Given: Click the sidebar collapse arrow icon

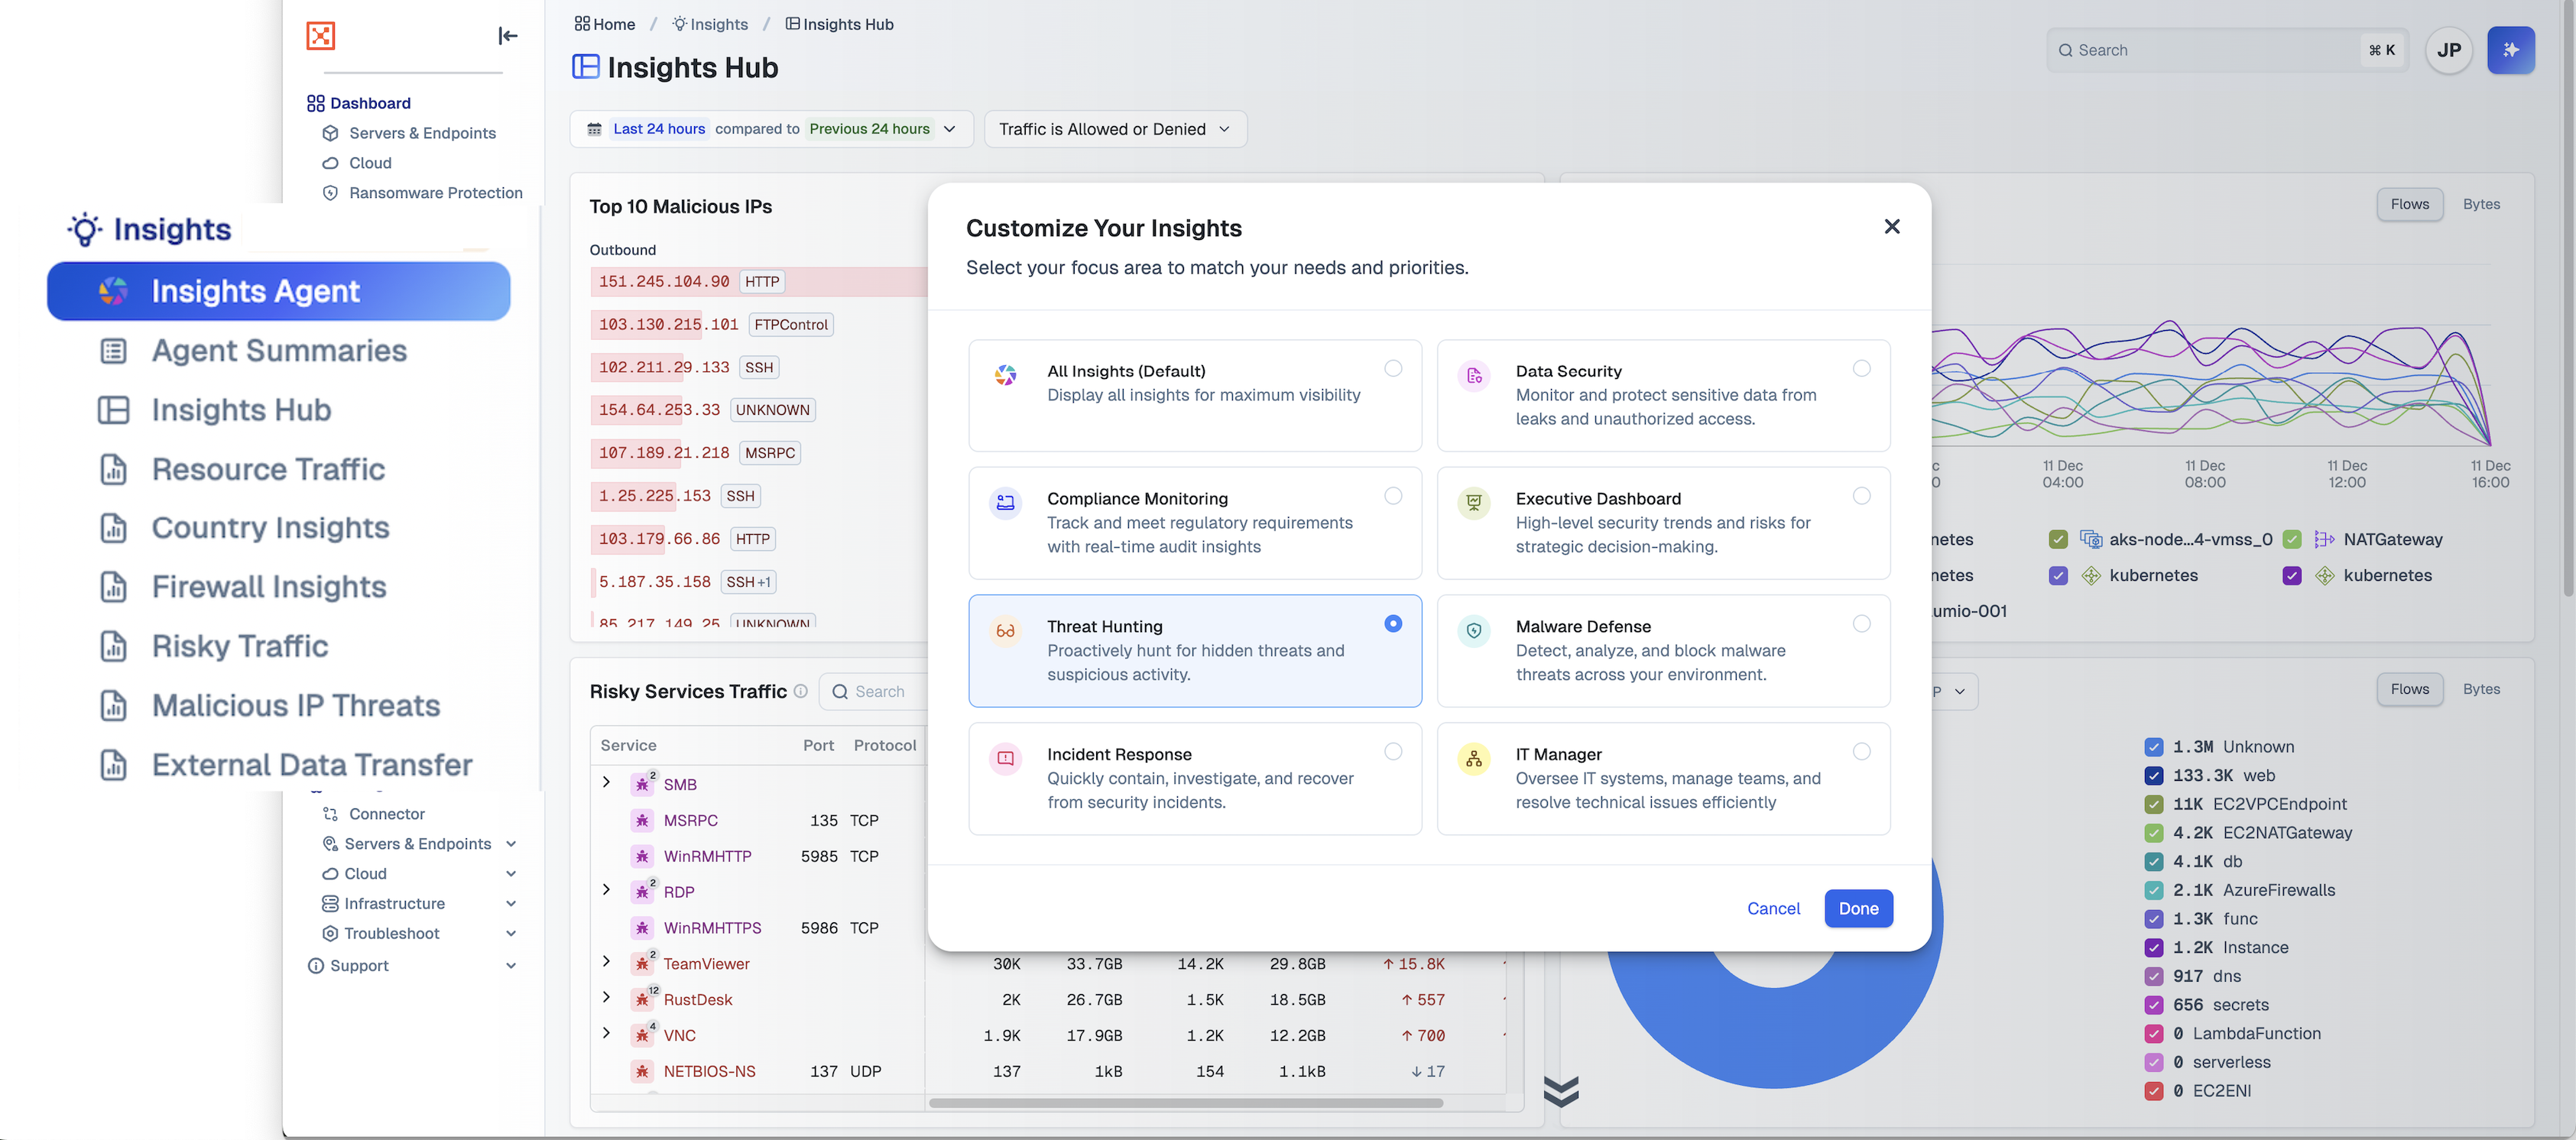Looking at the screenshot, I should pos(508,36).
